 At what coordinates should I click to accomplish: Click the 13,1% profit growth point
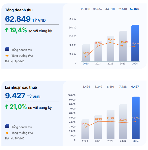coord(85,127)
